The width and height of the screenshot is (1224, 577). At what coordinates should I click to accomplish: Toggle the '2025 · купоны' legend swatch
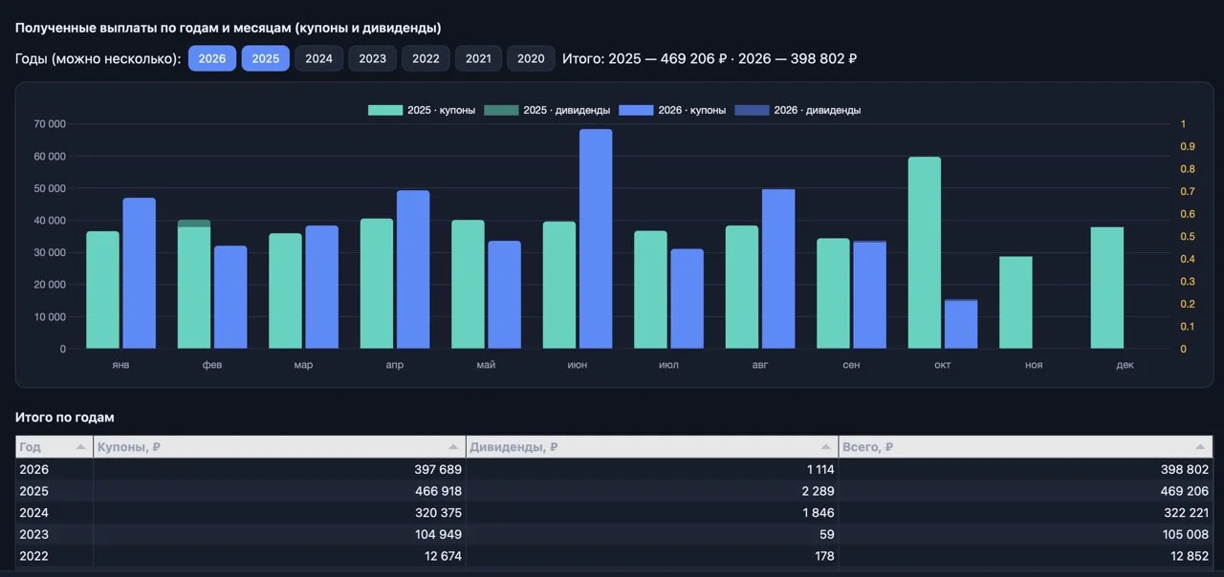coord(385,111)
